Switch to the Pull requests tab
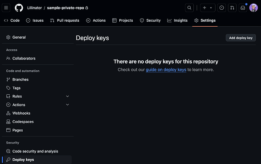The image size is (261, 164). point(65,20)
